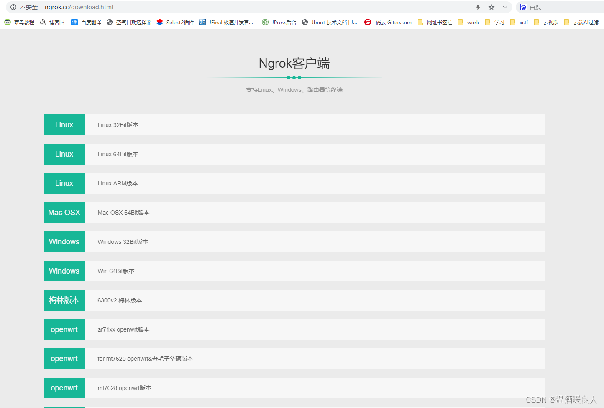
Task: Click the Linux button for ARM version
Action: point(64,183)
